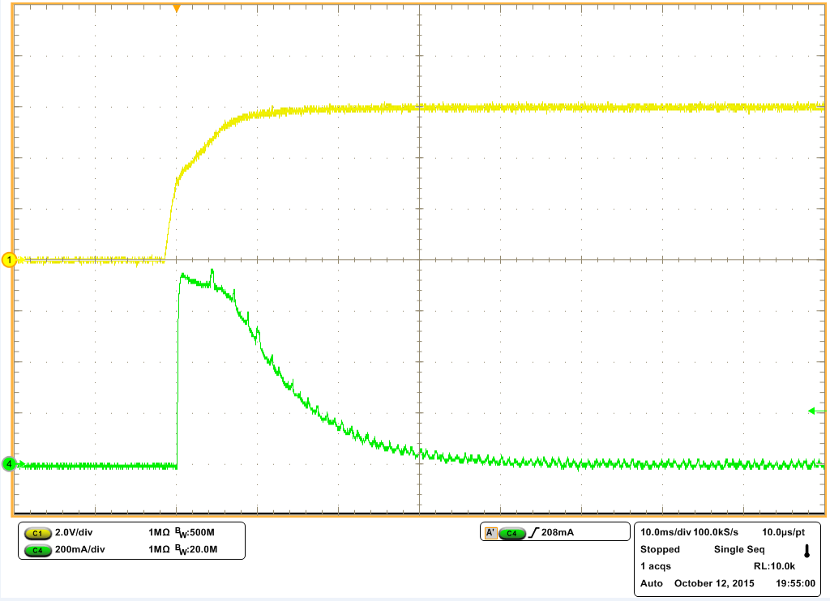Click the yellow C1 channel badge
The width and height of the screenshot is (830, 601).
point(36,533)
